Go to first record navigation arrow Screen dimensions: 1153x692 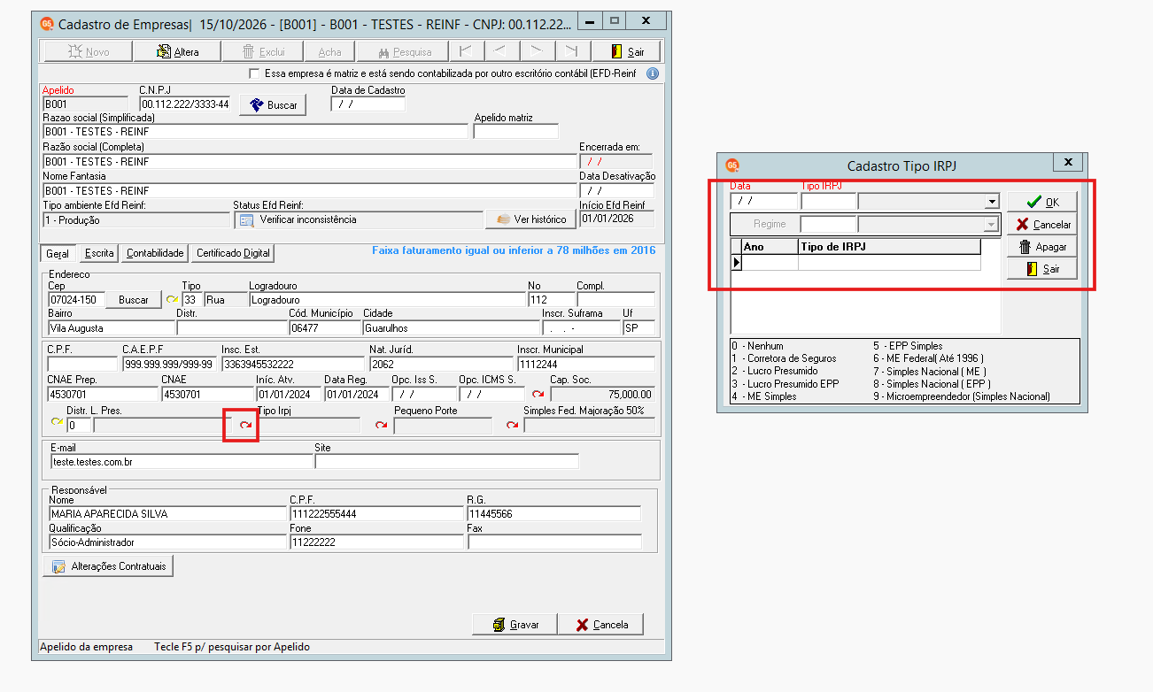pyautogui.click(x=466, y=51)
